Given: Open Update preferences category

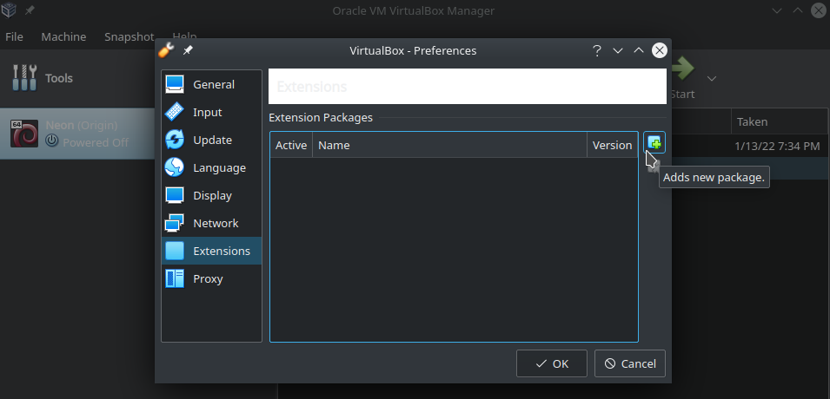Looking at the screenshot, I should [211, 140].
